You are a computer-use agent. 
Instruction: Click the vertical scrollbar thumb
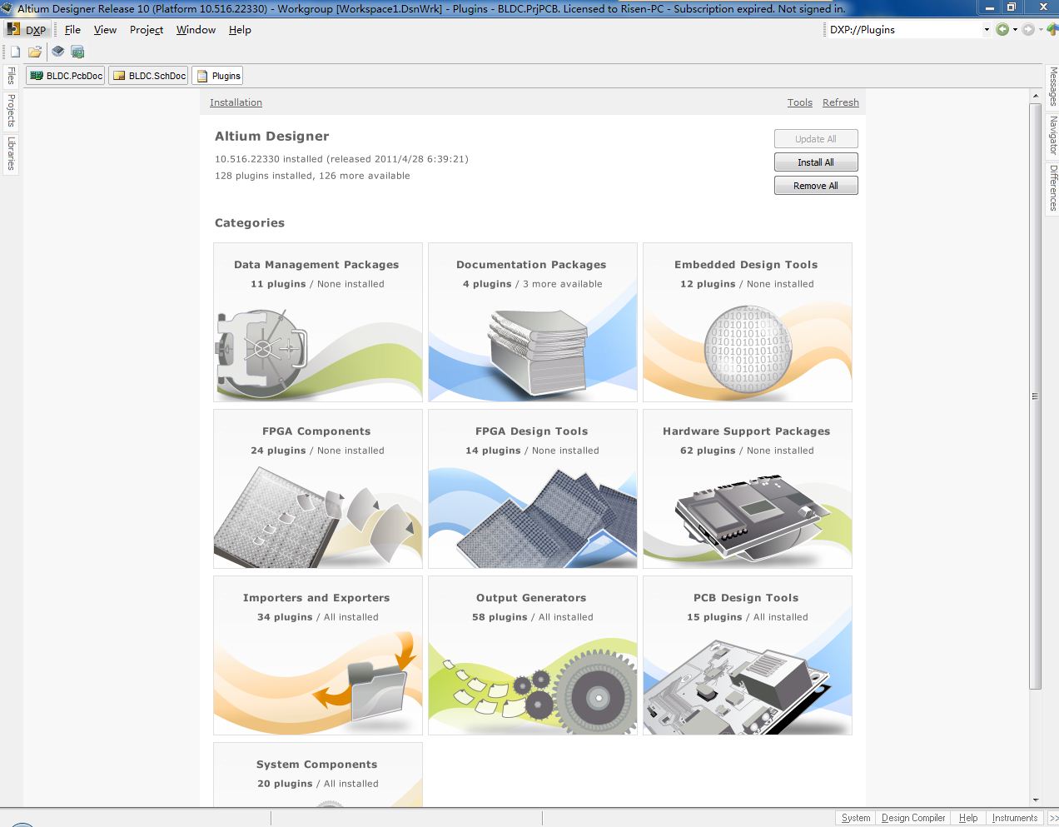[x=1035, y=396]
